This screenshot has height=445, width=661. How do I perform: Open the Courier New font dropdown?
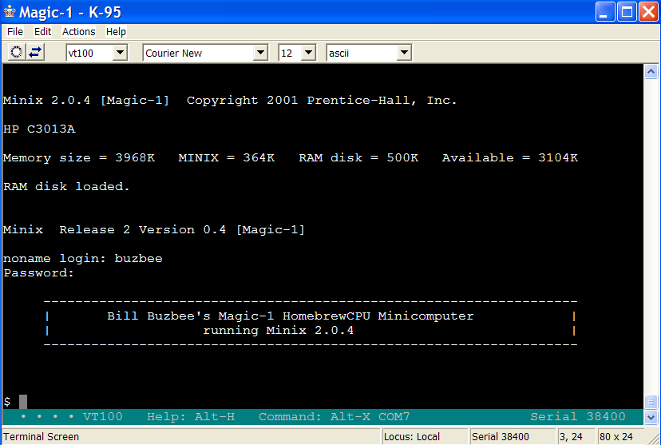260,53
